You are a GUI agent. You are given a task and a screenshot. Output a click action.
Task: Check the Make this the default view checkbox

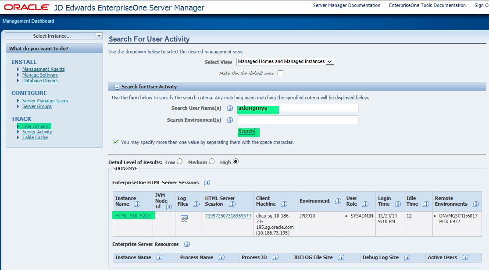(280, 74)
